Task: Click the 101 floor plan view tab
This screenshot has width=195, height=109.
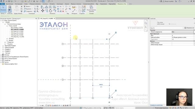Action: 46,18
